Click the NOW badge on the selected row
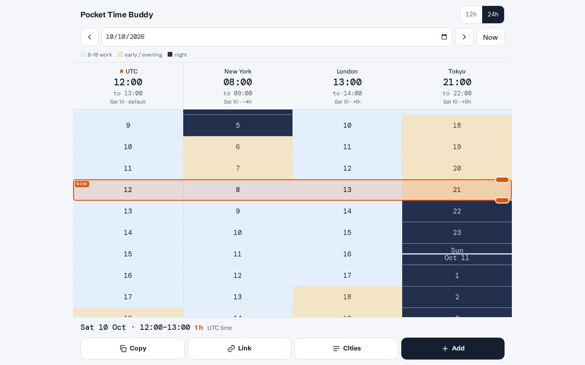585x365 pixels. coord(82,184)
